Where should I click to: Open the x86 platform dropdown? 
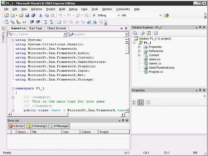tap(160, 15)
